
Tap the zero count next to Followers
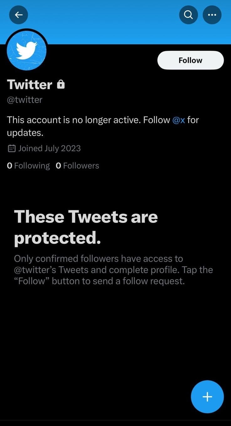coord(58,165)
